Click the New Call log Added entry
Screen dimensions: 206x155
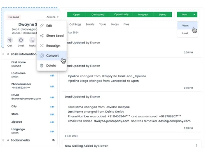coord(87,146)
